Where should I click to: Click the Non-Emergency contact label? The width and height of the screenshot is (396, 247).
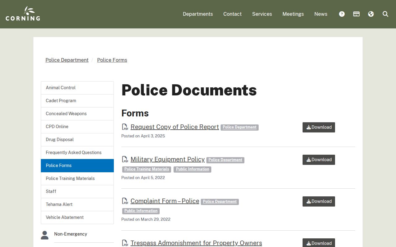tap(71, 234)
